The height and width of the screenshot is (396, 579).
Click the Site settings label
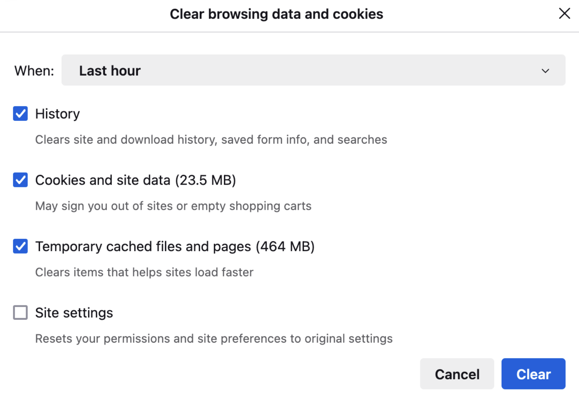74,312
